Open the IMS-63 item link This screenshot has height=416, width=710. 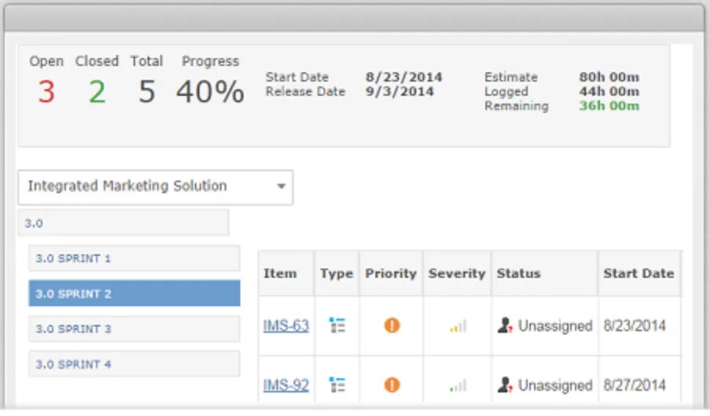(286, 326)
